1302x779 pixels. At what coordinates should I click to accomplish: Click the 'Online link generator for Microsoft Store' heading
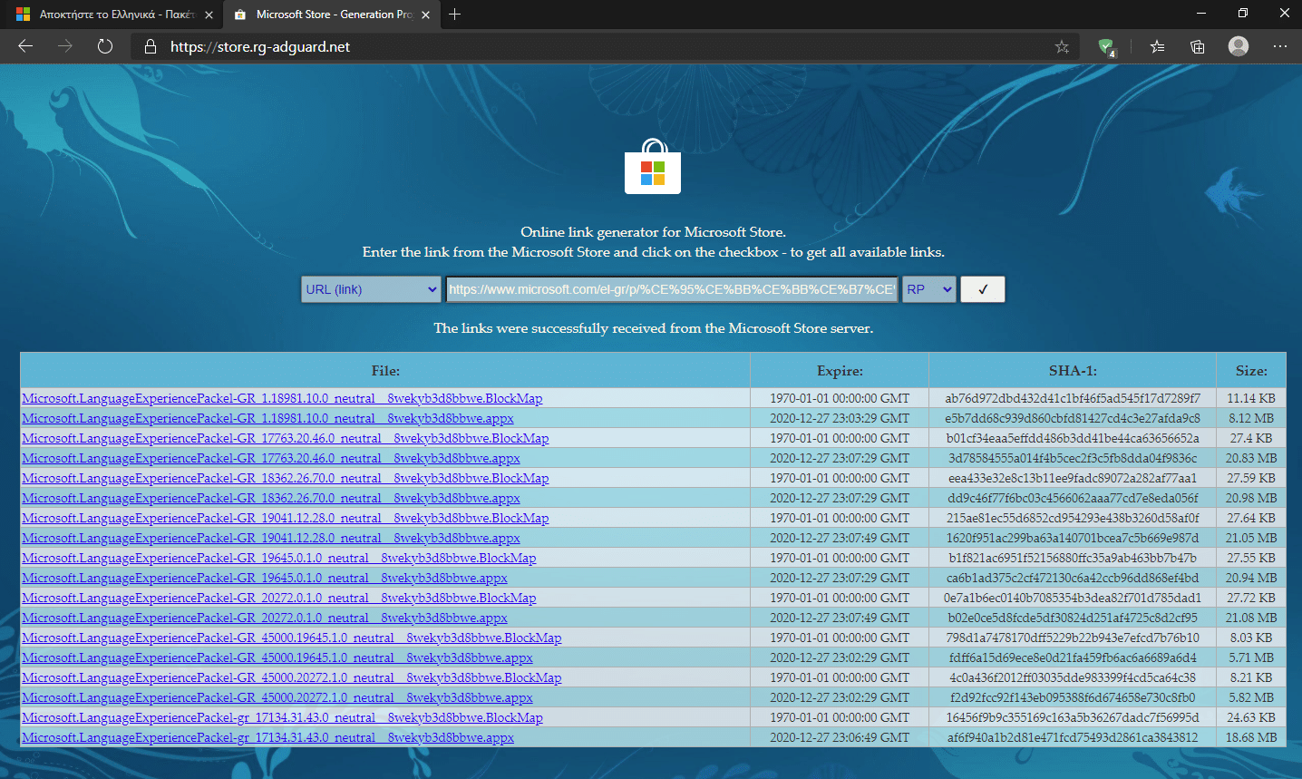(653, 232)
